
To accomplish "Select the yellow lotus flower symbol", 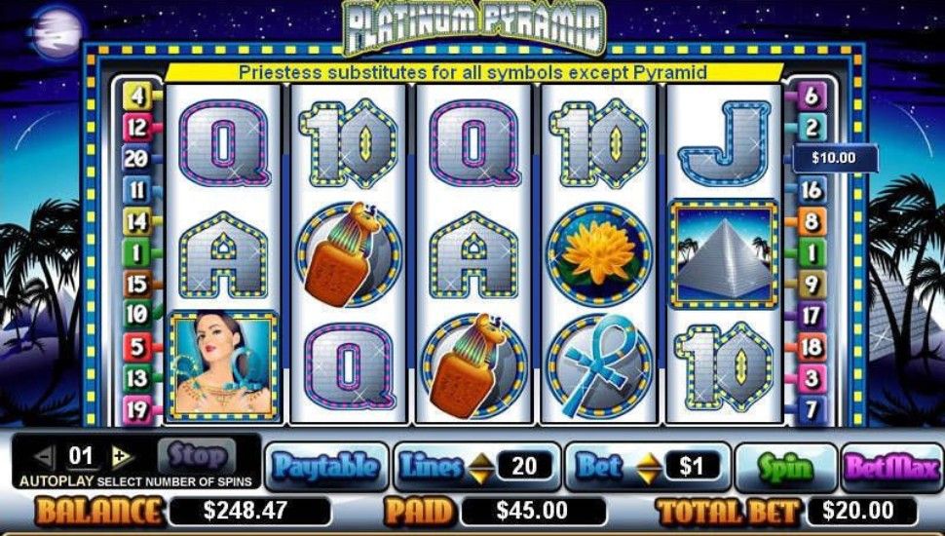I will click(x=599, y=254).
